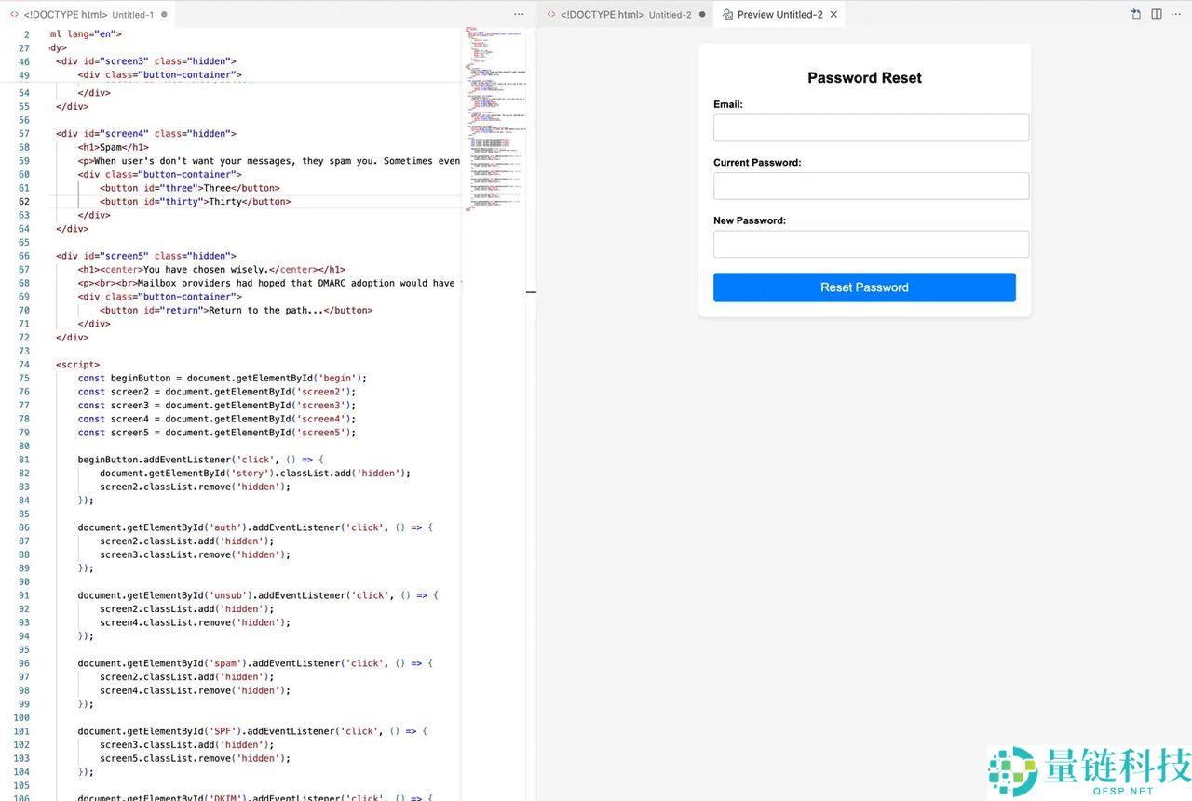Select the Preview Untitled-2 tab

click(779, 15)
